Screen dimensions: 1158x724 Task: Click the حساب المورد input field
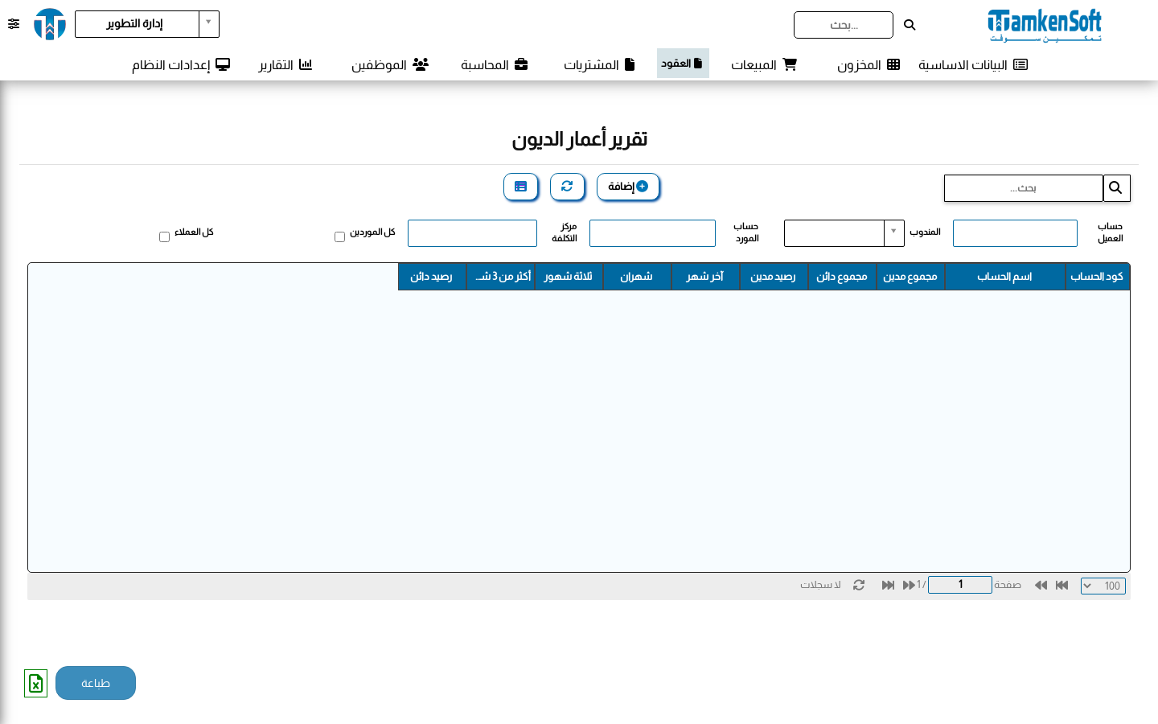click(x=652, y=233)
